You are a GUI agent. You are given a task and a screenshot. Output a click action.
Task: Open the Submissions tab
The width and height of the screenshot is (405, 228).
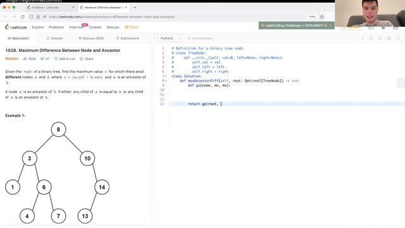click(x=128, y=38)
